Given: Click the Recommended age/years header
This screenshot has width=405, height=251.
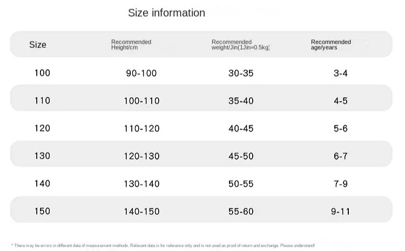Looking at the screenshot, I should coord(331,45).
